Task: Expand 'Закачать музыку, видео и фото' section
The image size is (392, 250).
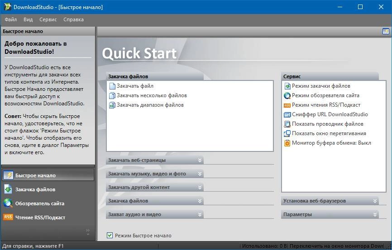Action: (154, 174)
